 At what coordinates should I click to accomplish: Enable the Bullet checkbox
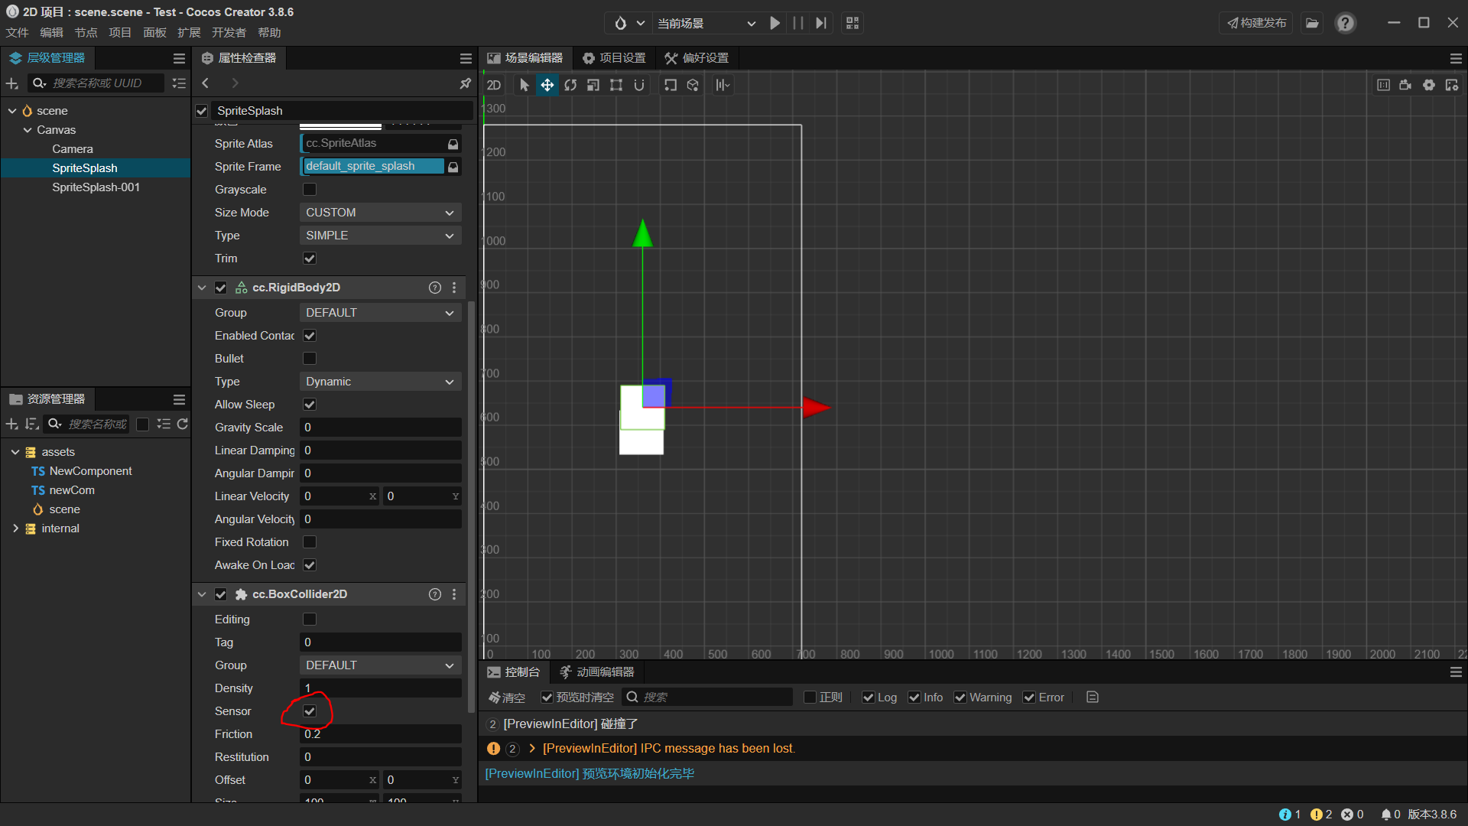(x=310, y=359)
